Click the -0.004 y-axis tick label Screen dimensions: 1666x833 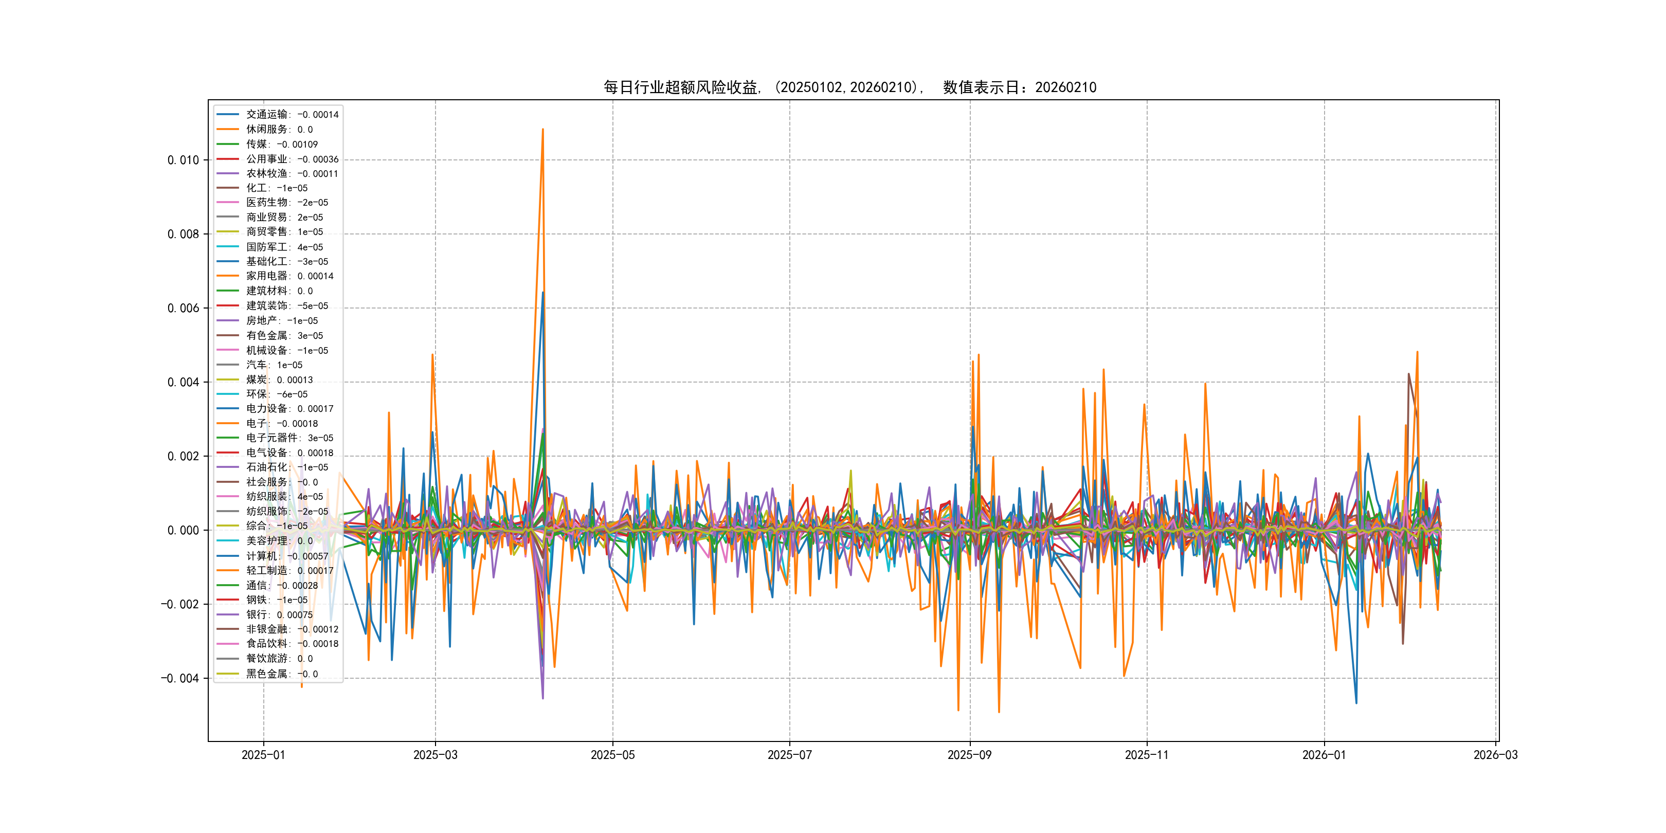[180, 678]
